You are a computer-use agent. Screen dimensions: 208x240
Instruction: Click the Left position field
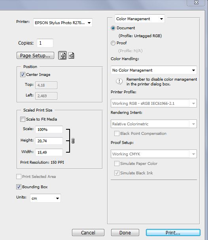click(46, 96)
